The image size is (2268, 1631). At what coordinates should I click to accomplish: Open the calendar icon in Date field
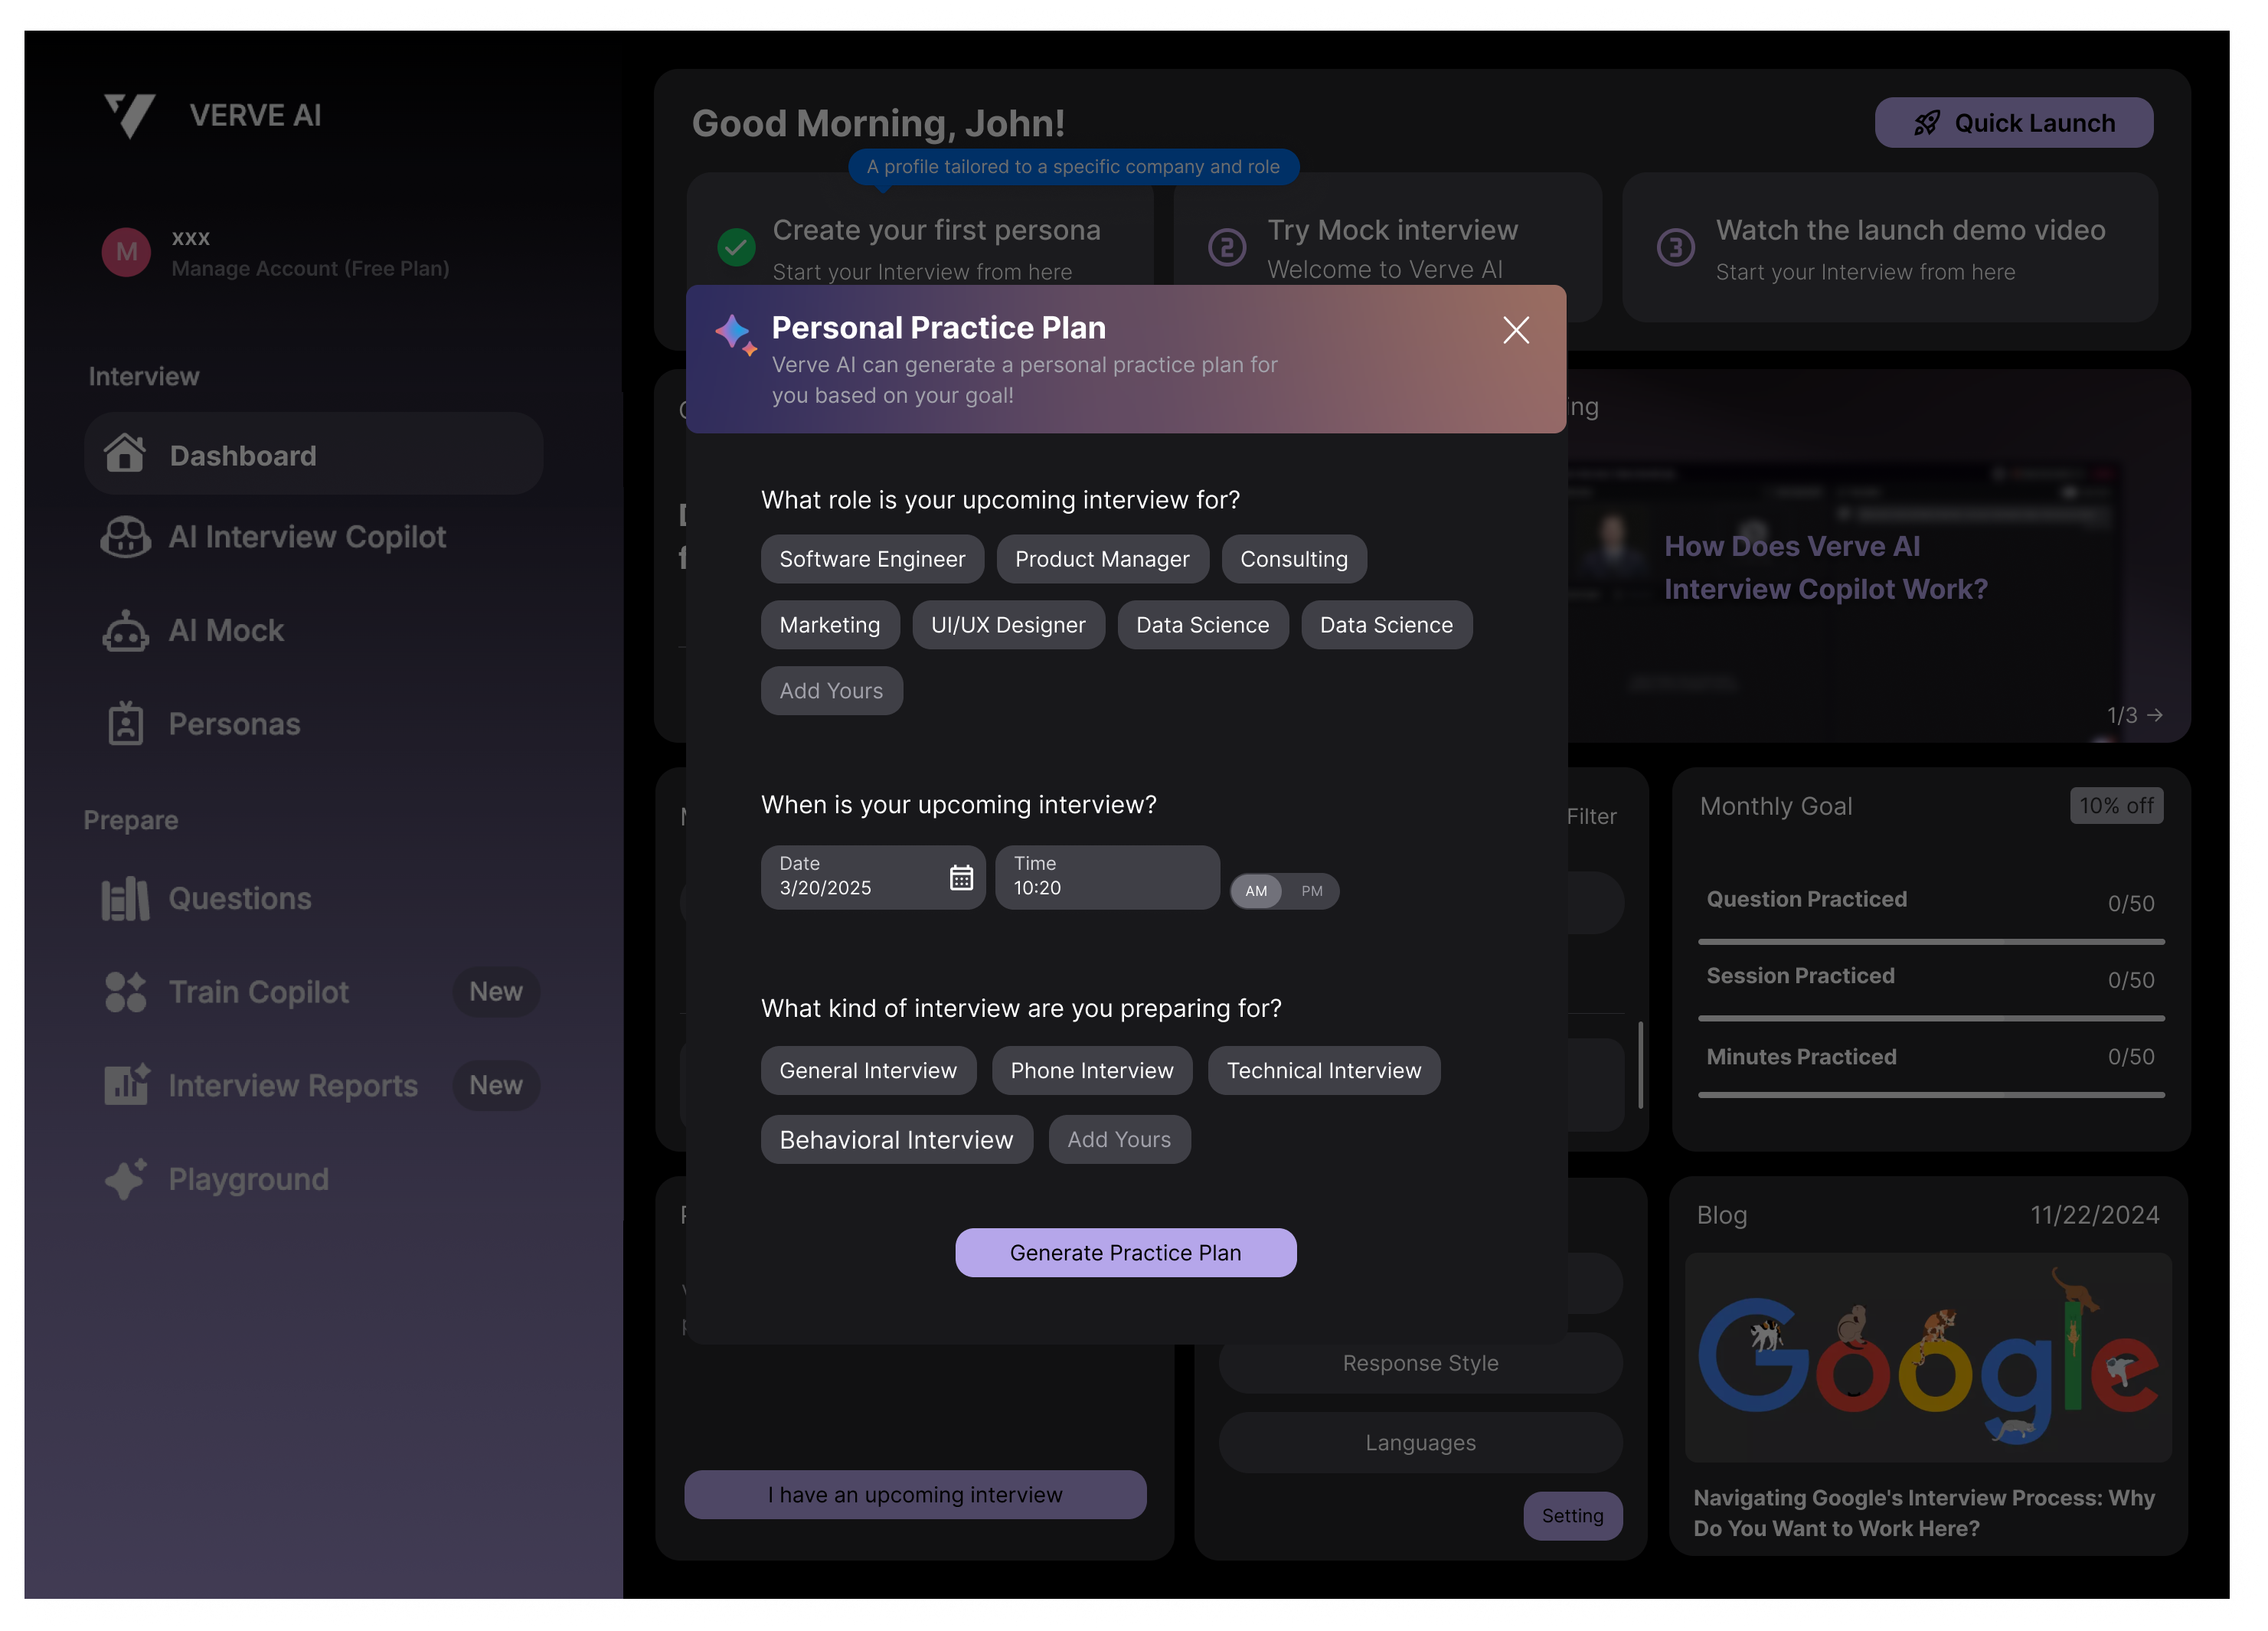click(x=961, y=879)
